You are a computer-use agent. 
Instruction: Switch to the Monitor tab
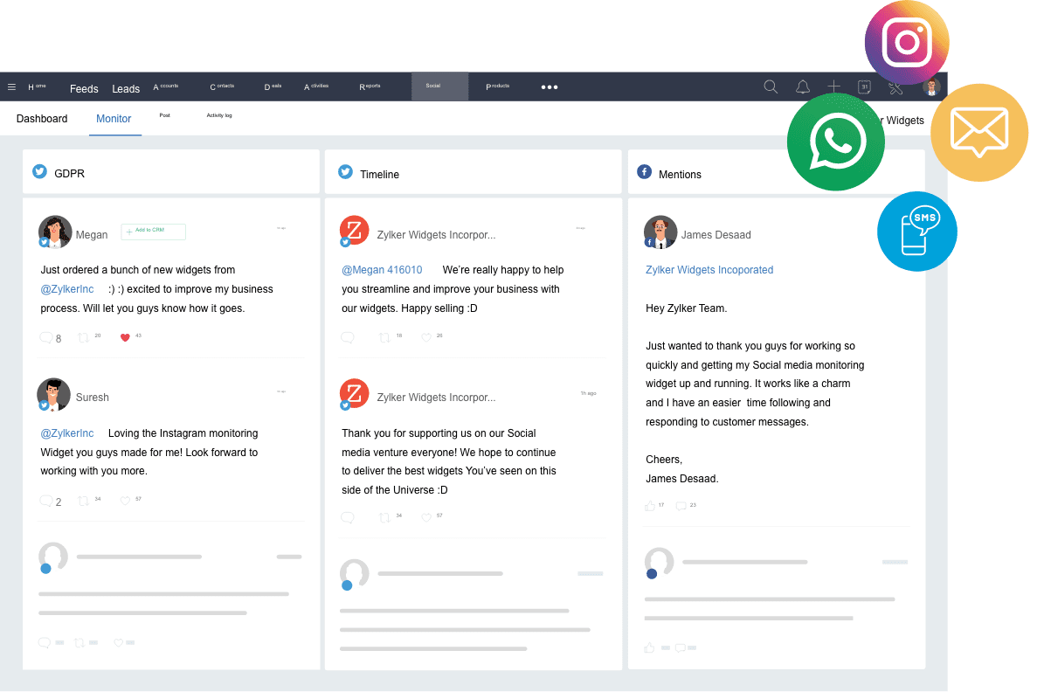click(114, 119)
